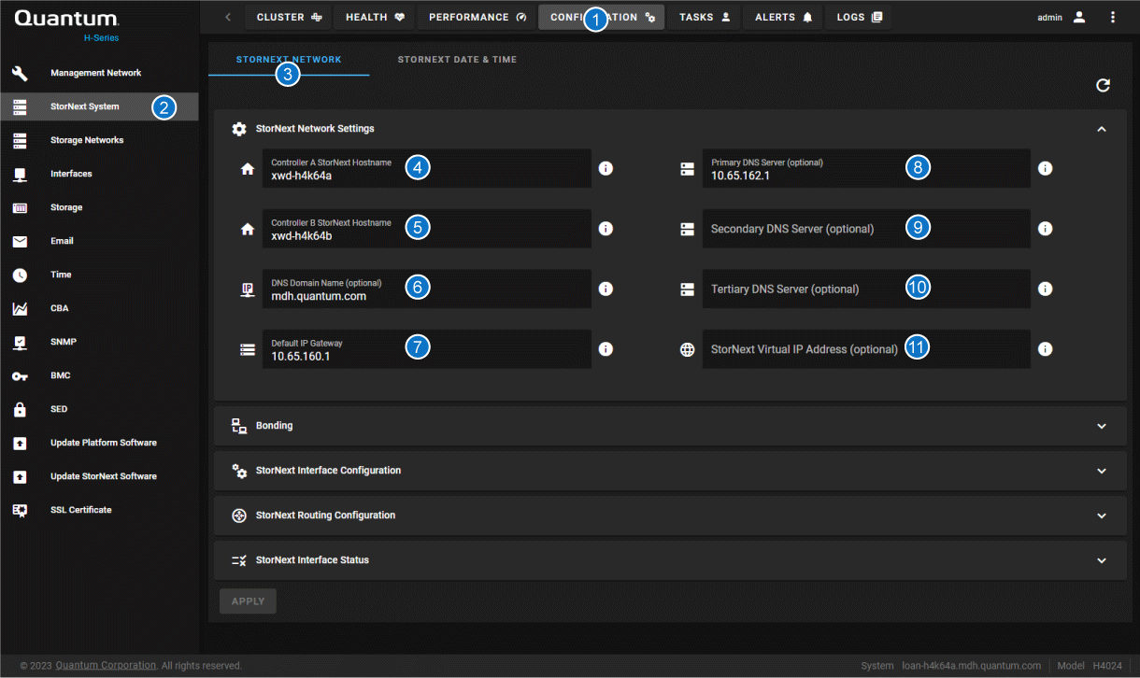Click info icon for StorNext Virtual IP Address
This screenshot has width=1140, height=678.
1046,349
